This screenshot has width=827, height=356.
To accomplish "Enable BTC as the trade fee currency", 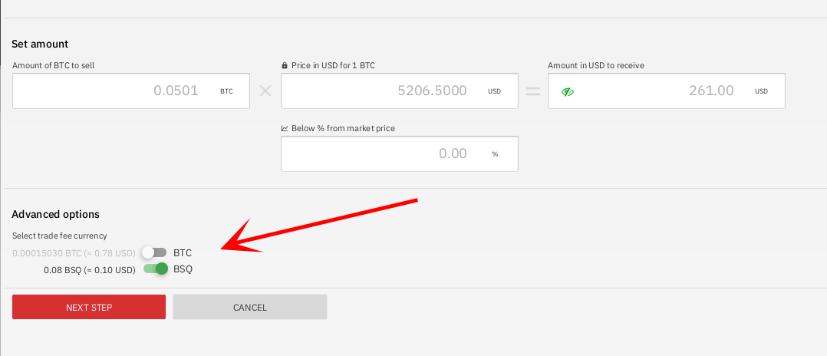I will click(154, 252).
